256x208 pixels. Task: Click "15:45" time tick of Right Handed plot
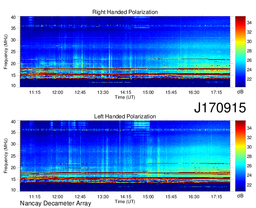click(x=171, y=92)
